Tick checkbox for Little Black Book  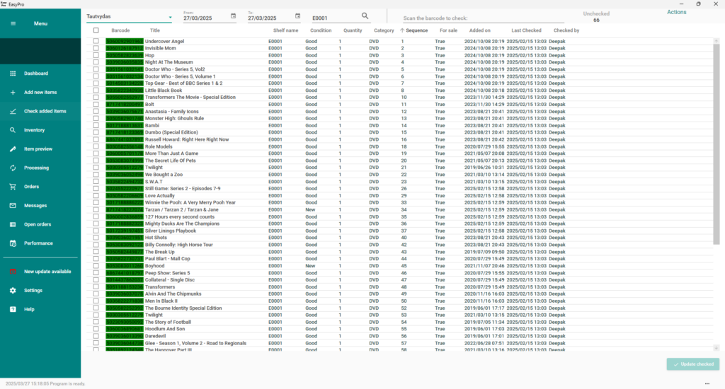[x=96, y=90]
